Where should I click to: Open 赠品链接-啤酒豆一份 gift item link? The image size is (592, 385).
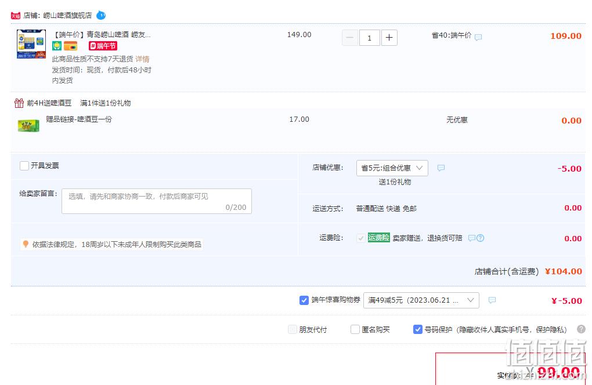(79, 119)
